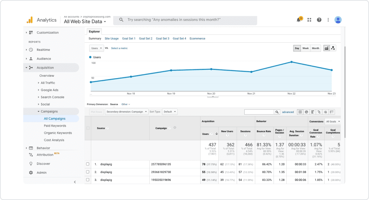Open the Secondary dimension: Campaign dropdown

[x=127, y=112]
